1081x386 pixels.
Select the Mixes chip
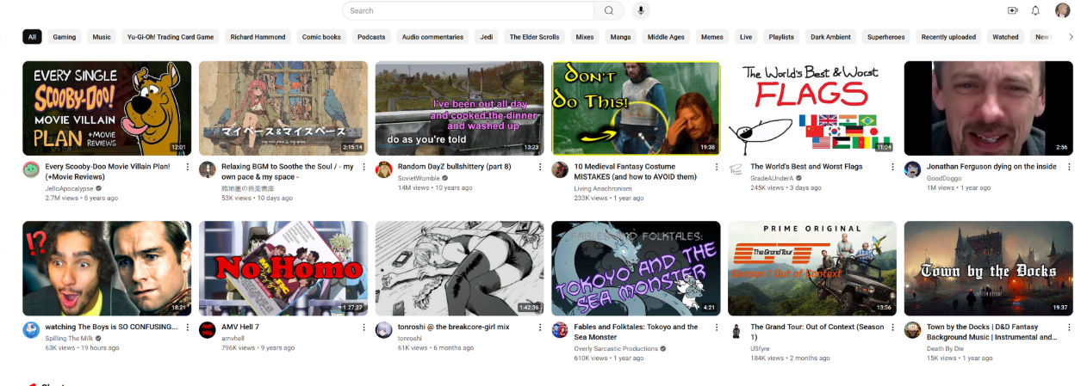click(585, 37)
